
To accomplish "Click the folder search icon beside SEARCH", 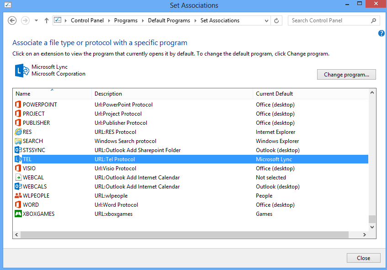I will [x=18, y=141].
